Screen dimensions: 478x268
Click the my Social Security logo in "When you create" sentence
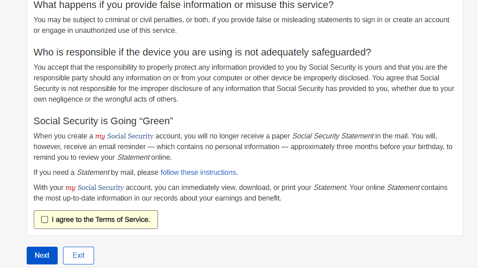coord(124,136)
